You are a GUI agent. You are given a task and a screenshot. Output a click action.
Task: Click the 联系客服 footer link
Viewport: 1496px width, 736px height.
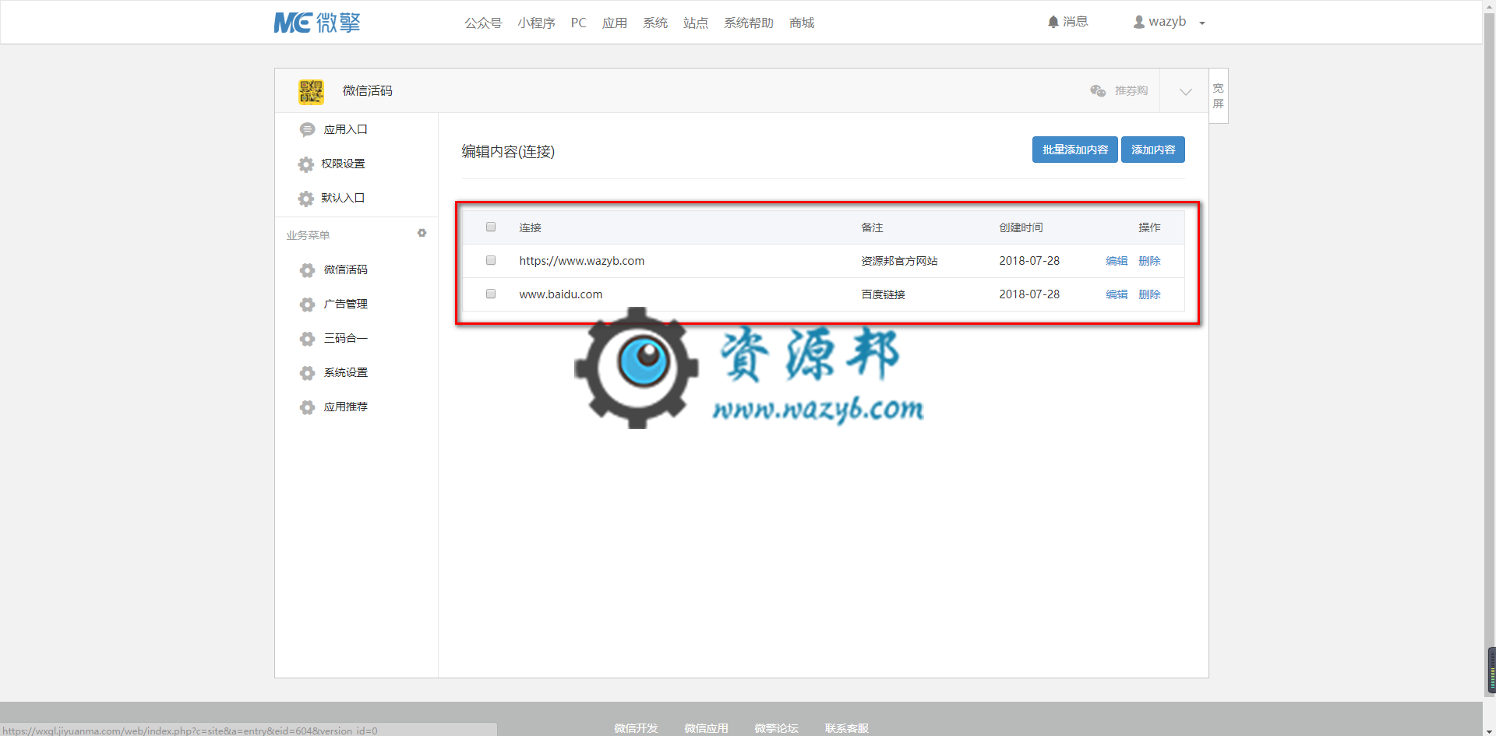[x=846, y=728]
